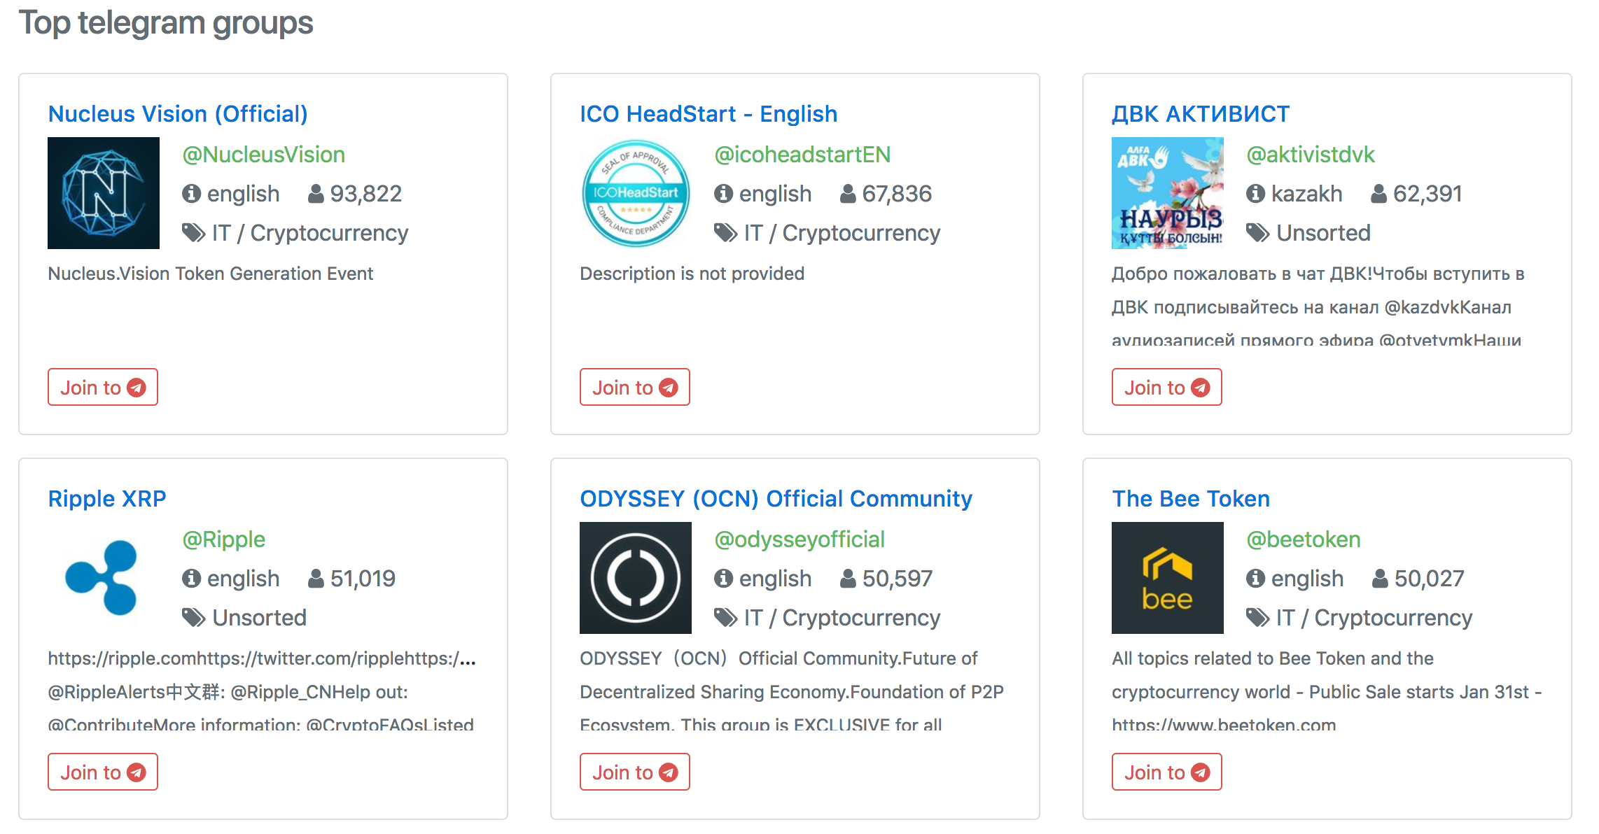Click the info icon next to Nucleus Vision language
The image size is (1599, 834).
[192, 194]
